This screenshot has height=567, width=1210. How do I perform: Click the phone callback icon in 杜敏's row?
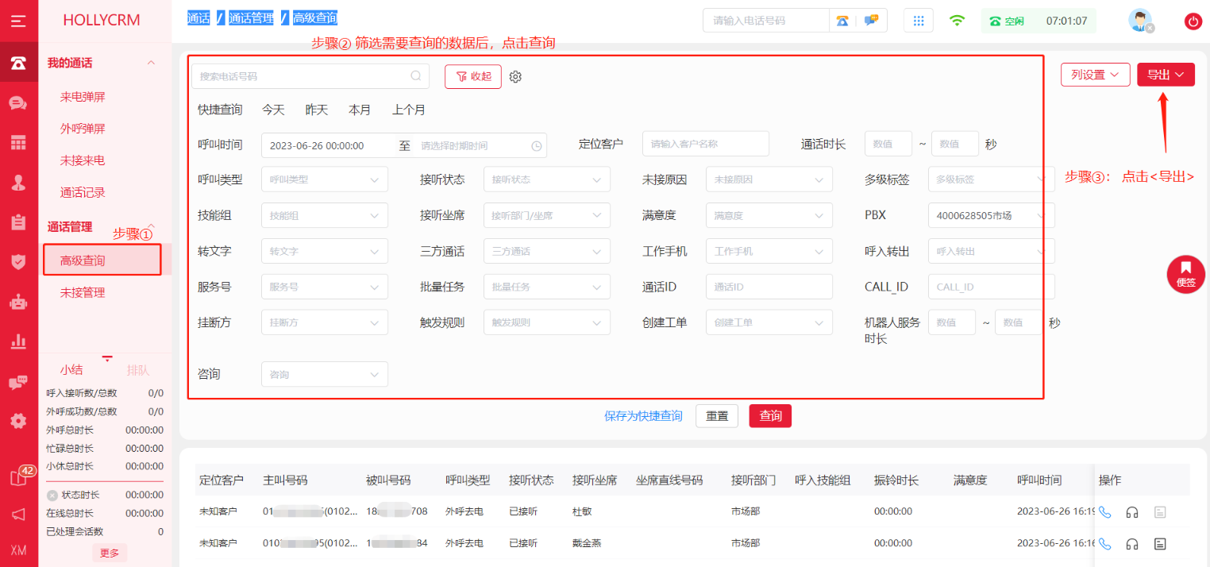(x=1105, y=512)
